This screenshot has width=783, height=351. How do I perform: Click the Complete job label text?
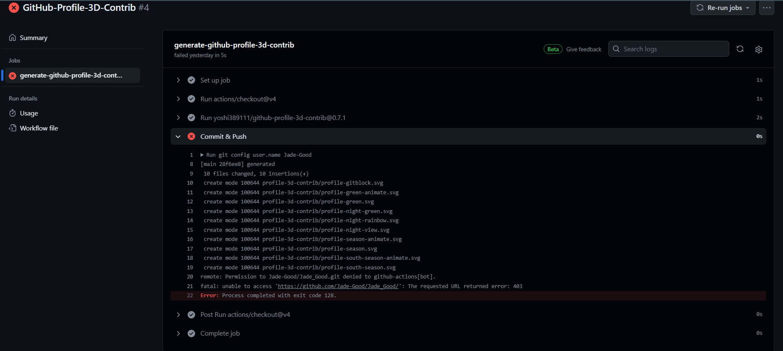pyautogui.click(x=220, y=333)
